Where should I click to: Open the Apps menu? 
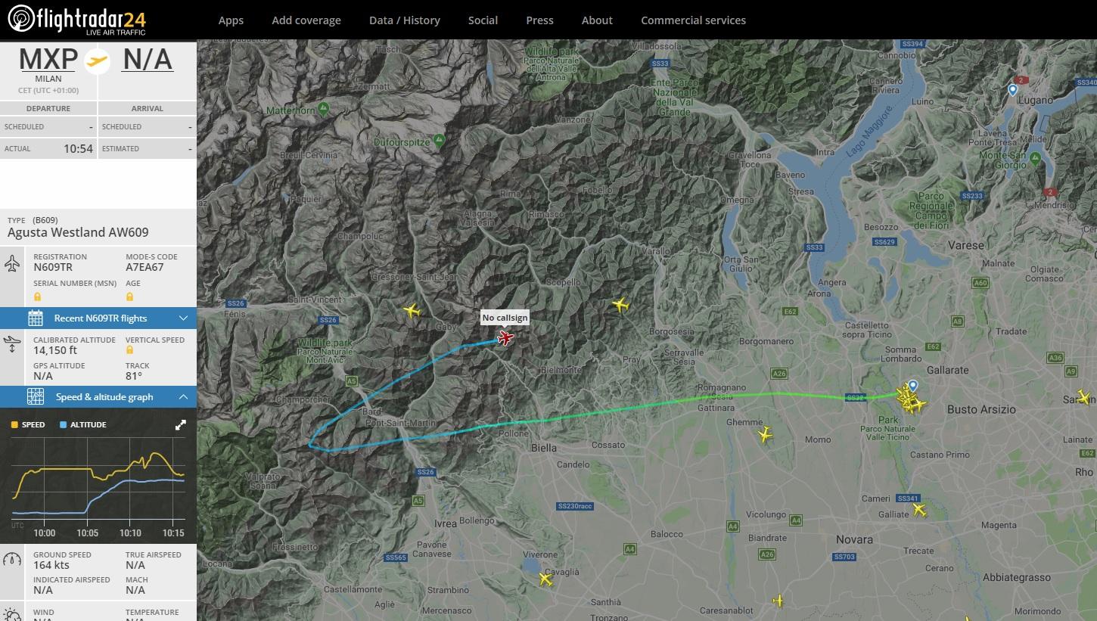[x=231, y=20]
